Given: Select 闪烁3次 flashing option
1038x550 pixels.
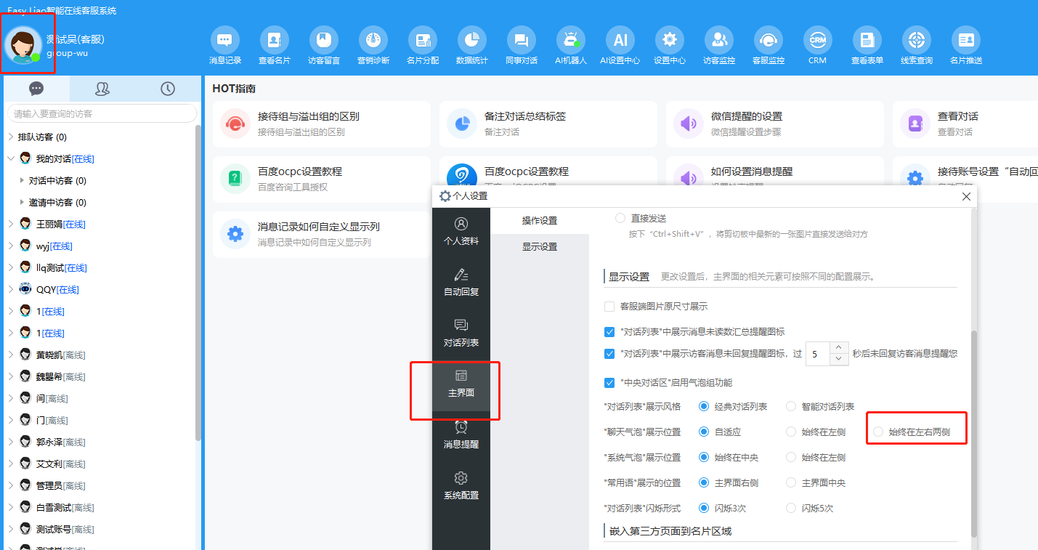Looking at the screenshot, I should [x=703, y=508].
